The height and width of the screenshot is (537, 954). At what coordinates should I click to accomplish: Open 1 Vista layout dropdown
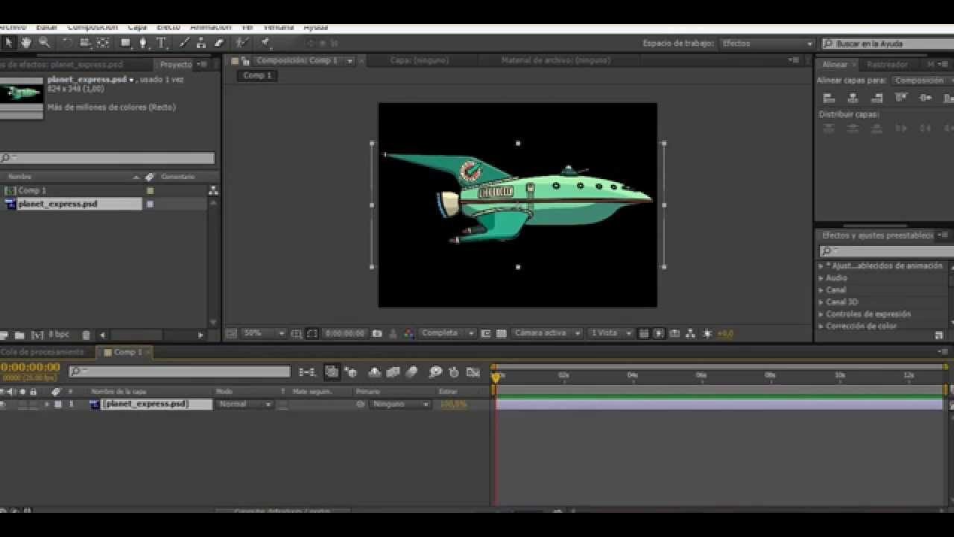[x=610, y=333]
